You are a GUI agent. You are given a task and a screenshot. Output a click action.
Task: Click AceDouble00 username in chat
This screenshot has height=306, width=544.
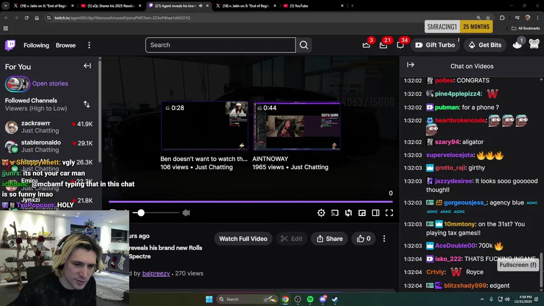point(455,246)
